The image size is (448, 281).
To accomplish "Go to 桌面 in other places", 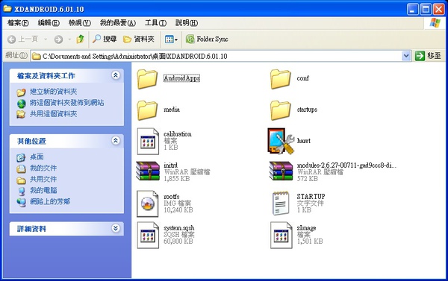I will coord(37,157).
